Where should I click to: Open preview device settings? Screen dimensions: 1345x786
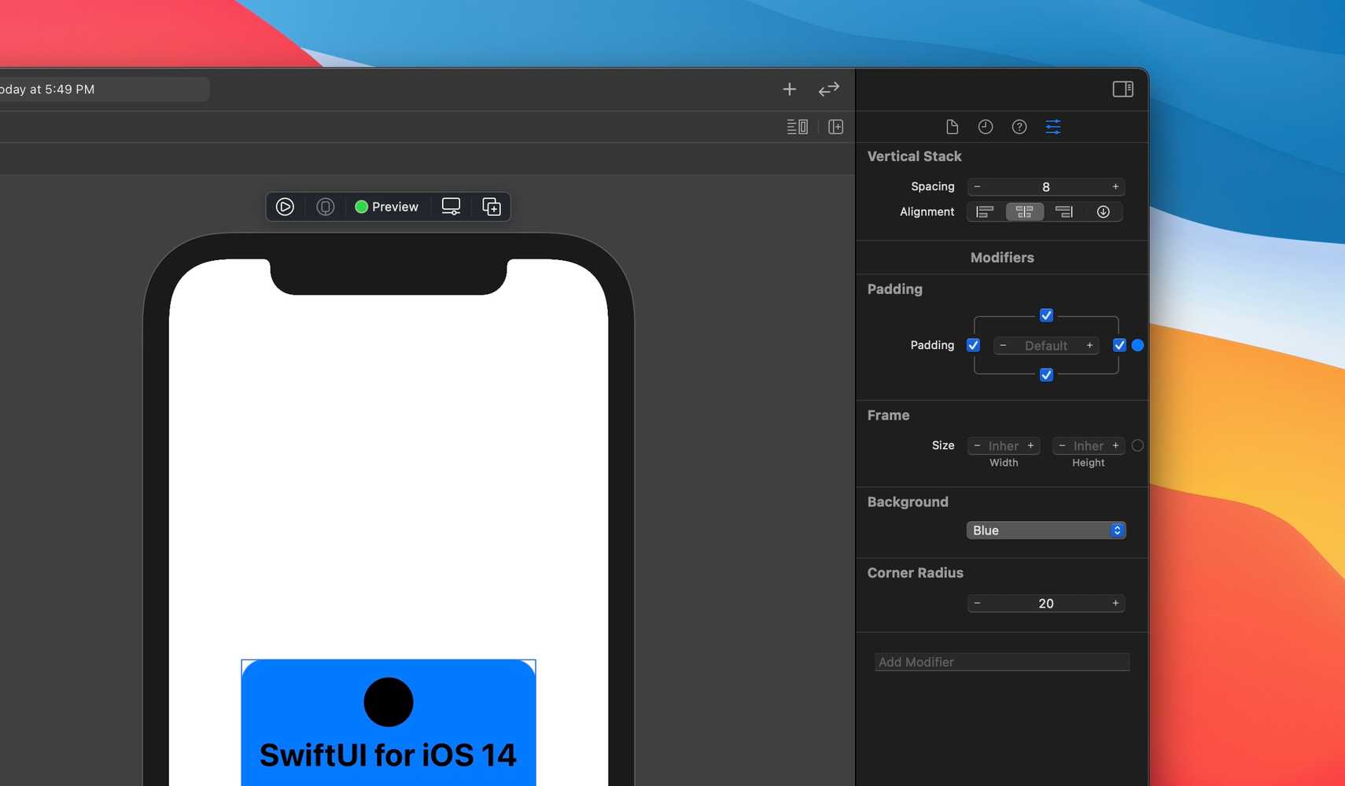(450, 207)
